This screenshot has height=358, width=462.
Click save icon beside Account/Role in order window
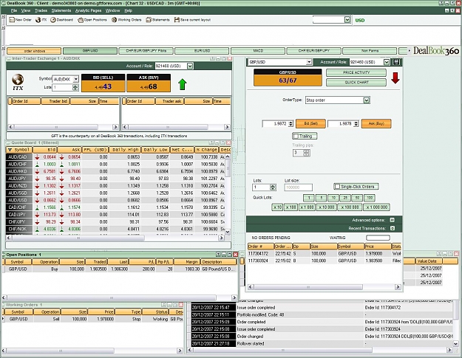pyautogui.click(x=395, y=62)
